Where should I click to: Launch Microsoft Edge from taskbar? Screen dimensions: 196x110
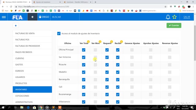[x=28, y=107]
